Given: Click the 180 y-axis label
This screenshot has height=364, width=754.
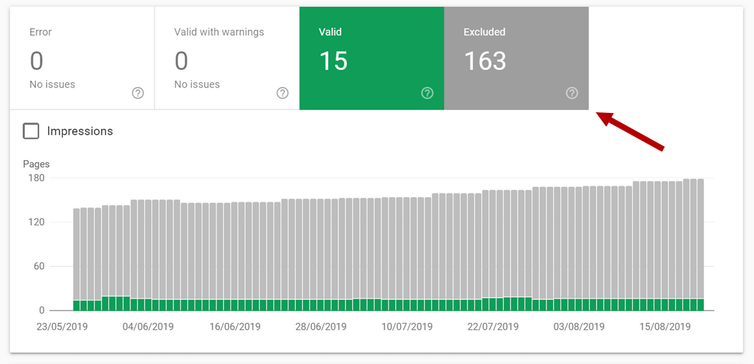Looking at the screenshot, I should [38, 178].
